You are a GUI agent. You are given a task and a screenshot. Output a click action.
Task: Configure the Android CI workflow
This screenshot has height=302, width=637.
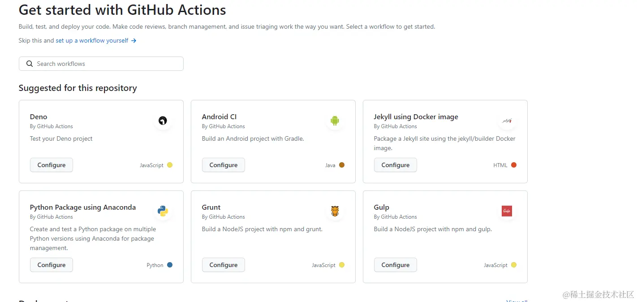(x=224, y=165)
